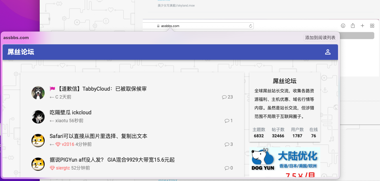Open the 吃隔壁瓜 ickcloud thread

(71, 112)
